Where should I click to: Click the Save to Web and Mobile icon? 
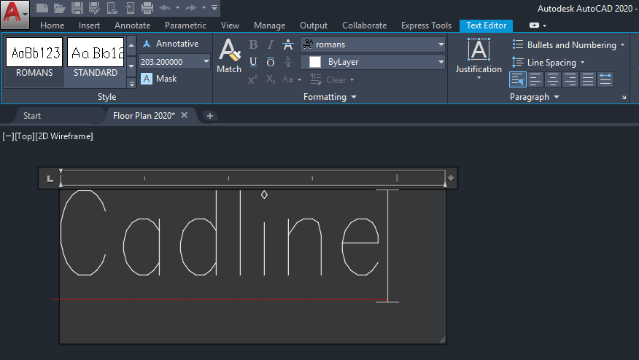(x=130, y=8)
